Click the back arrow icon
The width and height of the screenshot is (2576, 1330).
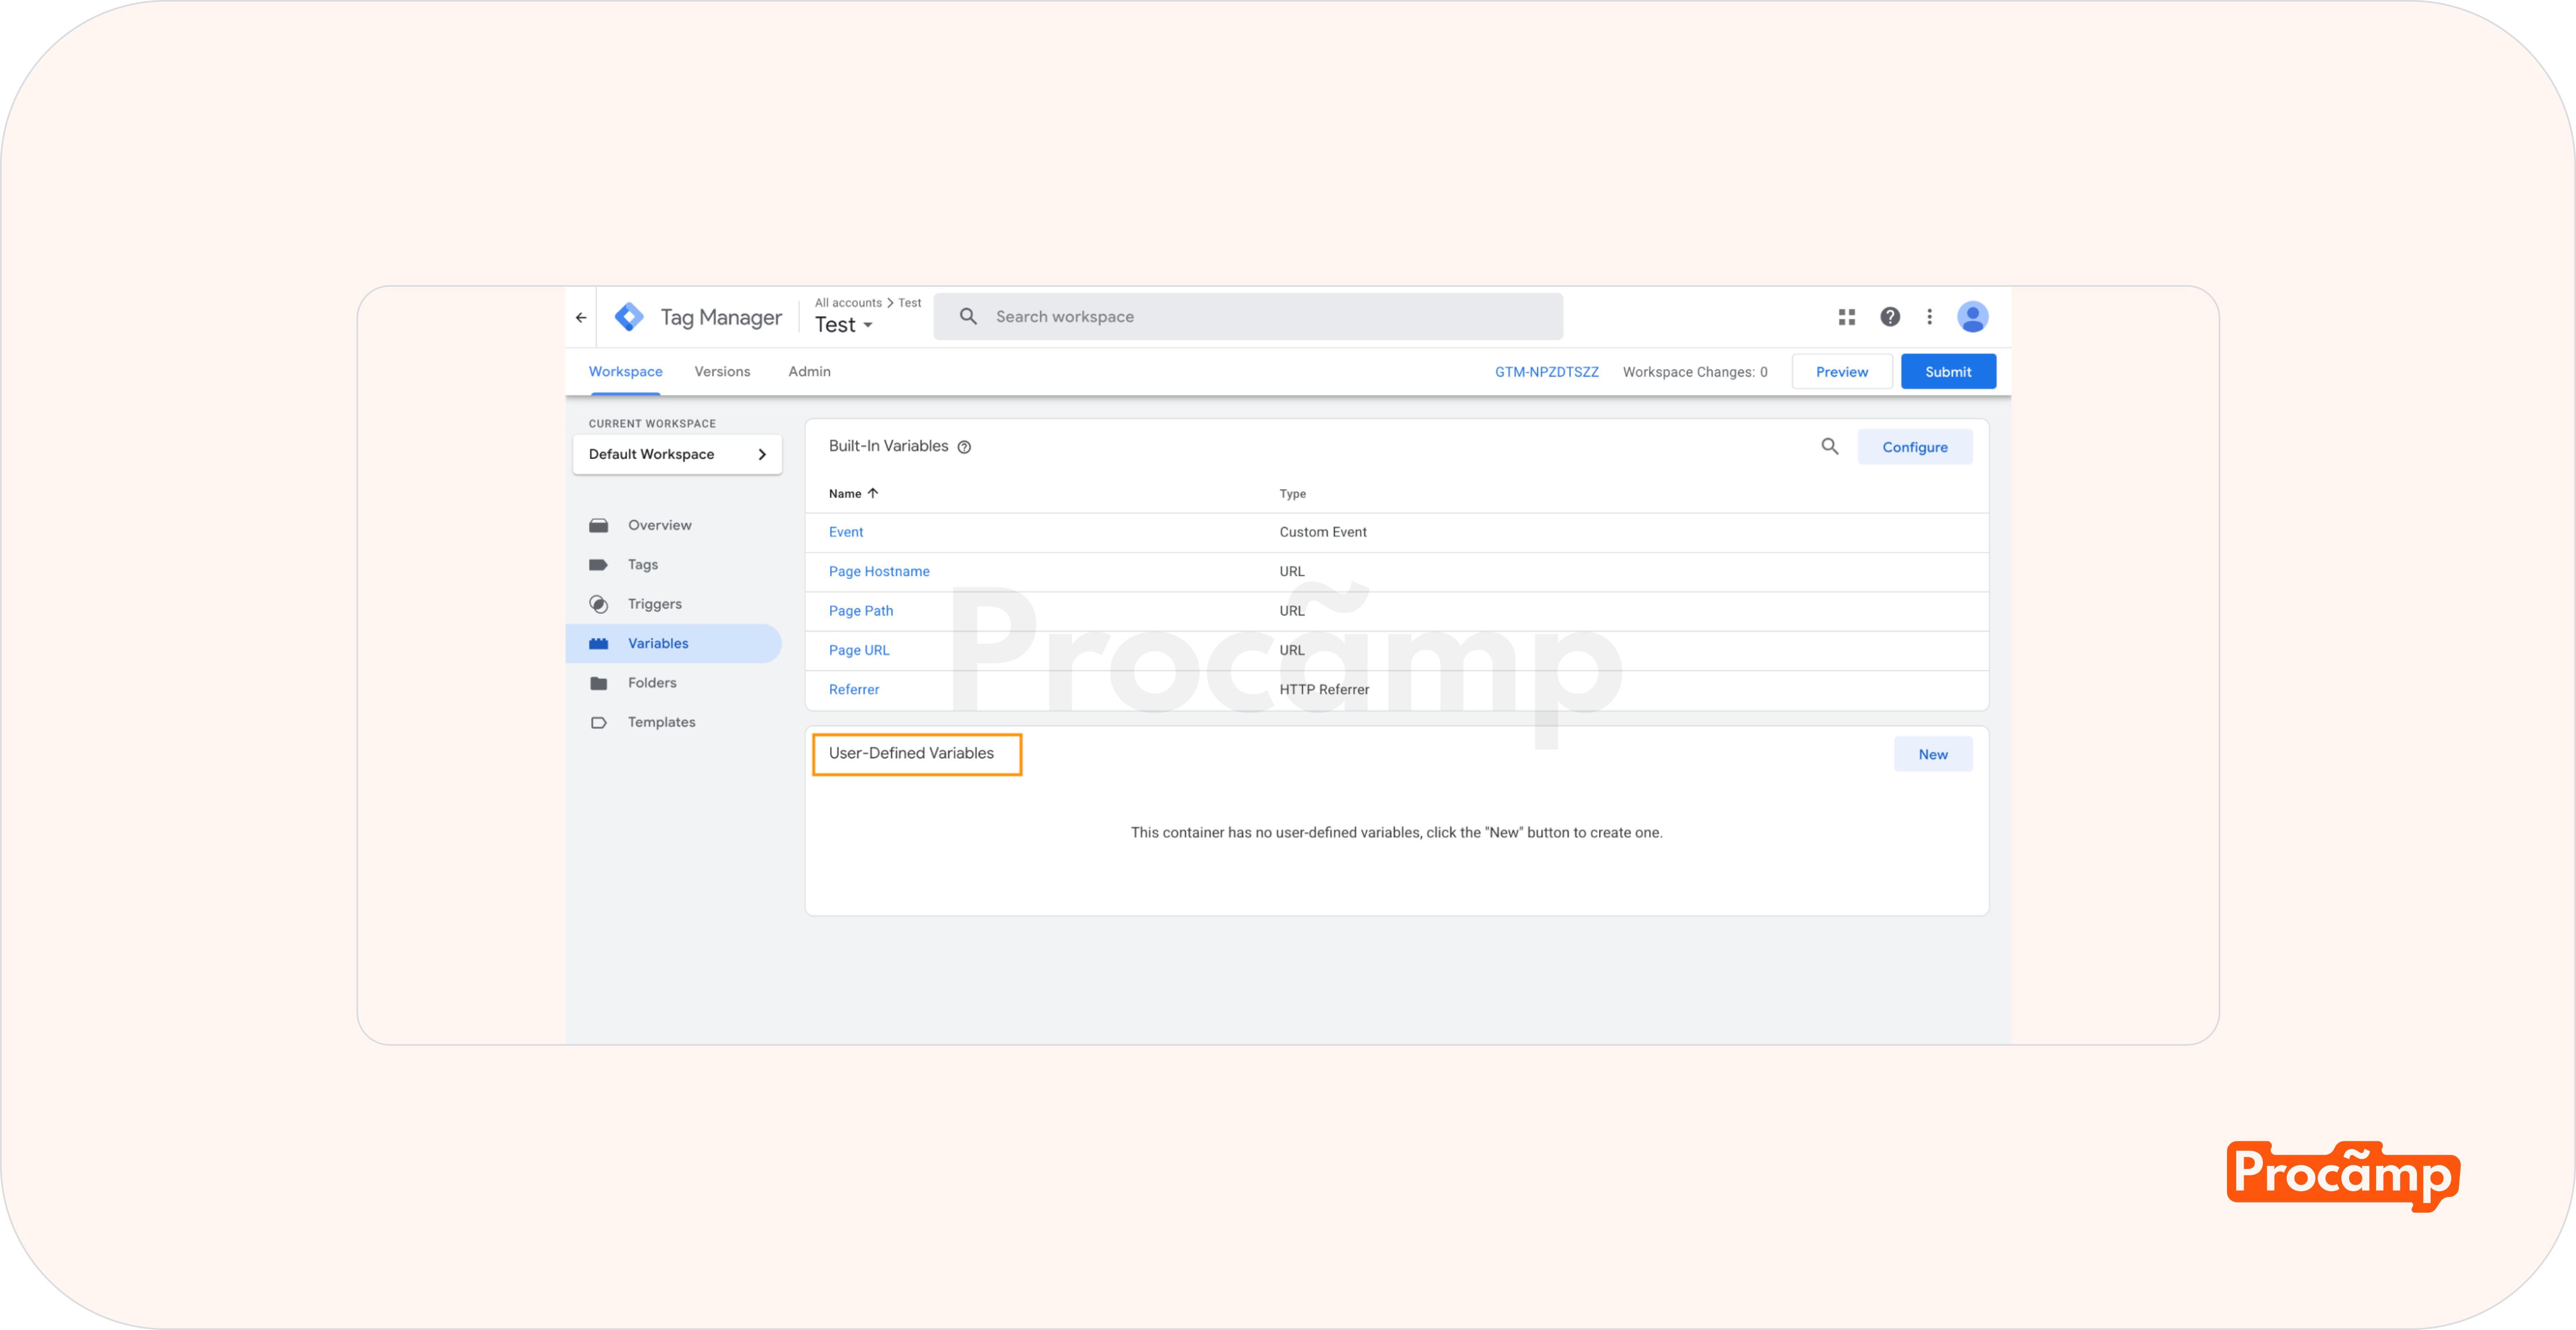pyautogui.click(x=581, y=317)
